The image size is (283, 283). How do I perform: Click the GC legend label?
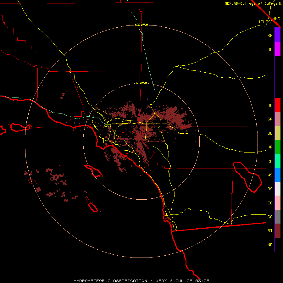[x=270, y=217]
